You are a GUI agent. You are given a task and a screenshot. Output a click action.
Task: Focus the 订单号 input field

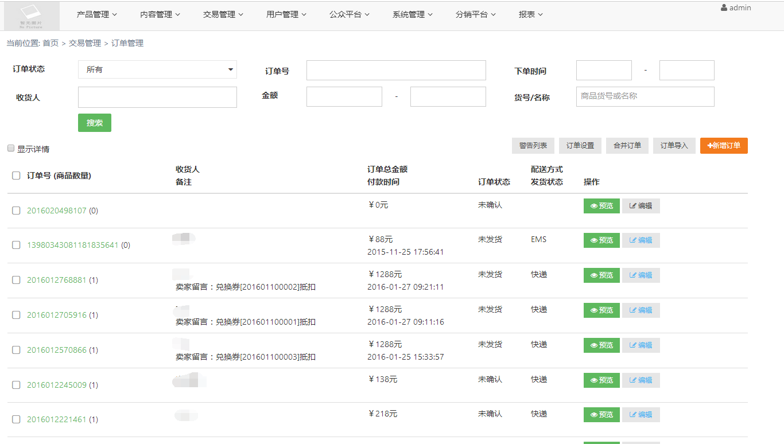coord(396,70)
